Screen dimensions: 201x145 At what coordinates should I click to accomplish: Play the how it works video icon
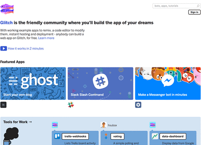pos(4,48)
